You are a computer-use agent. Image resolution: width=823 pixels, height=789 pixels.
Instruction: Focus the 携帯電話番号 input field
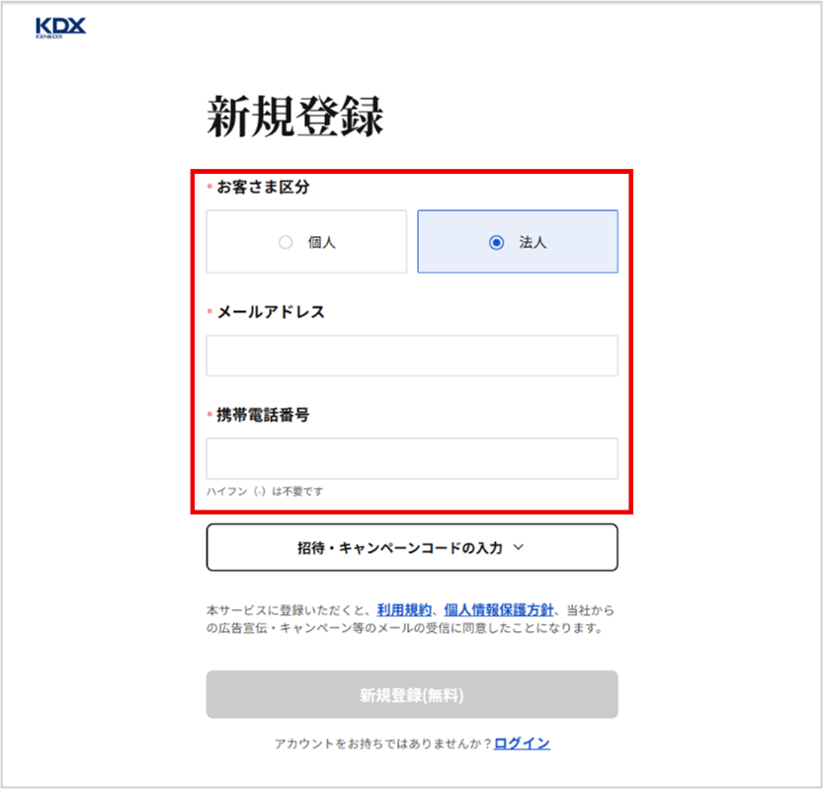point(412,458)
